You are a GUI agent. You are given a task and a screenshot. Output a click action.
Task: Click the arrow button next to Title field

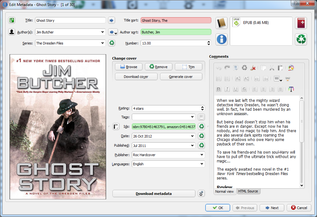click(112, 20)
